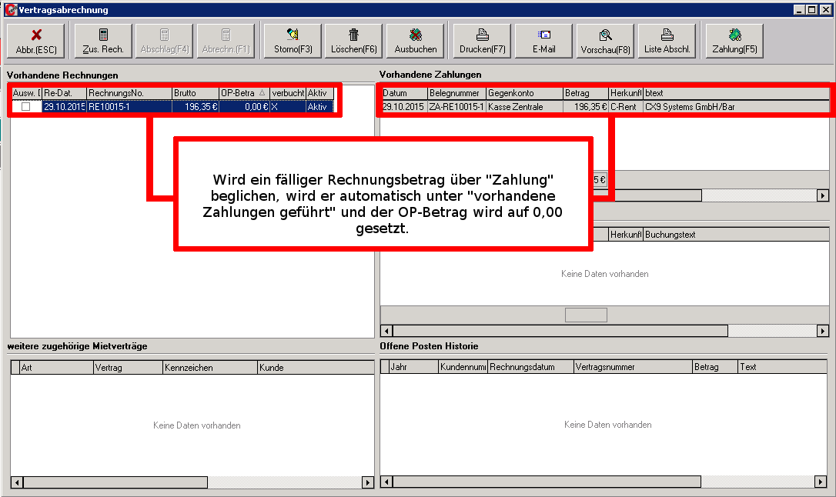Open Zus. Rech. calculator button
The height and width of the screenshot is (497, 836).
[103, 41]
